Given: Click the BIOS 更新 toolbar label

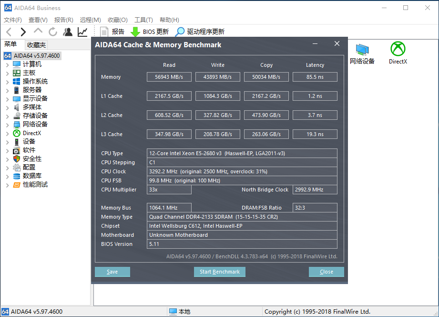Looking at the screenshot, I should click(x=156, y=32).
